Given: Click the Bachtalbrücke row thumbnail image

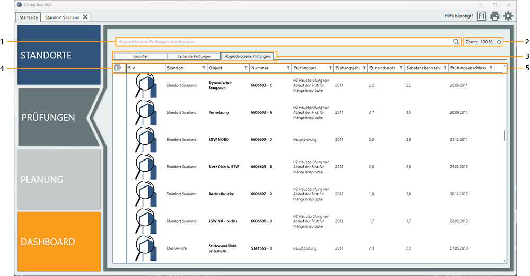Looking at the screenshot, I should pos(146,194).
